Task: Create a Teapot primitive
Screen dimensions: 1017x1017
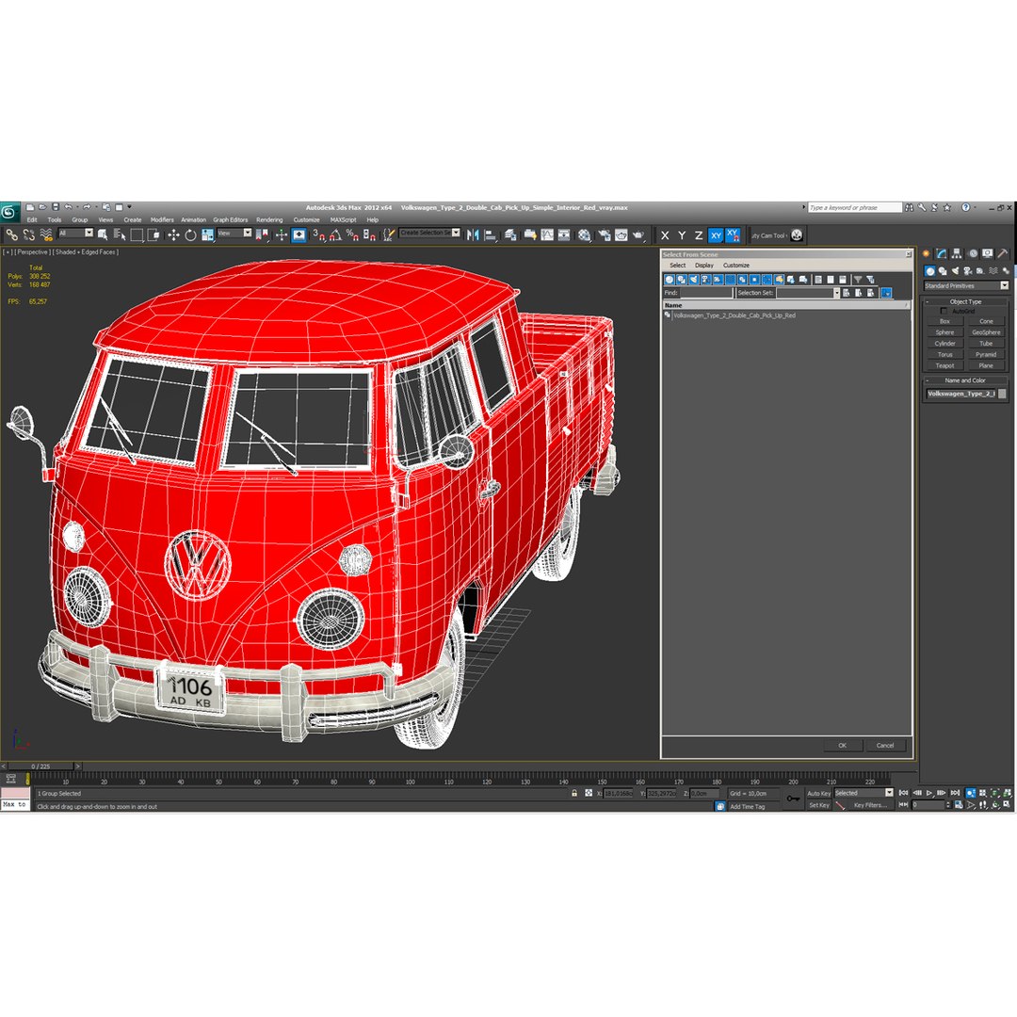Action: (945, 365)
